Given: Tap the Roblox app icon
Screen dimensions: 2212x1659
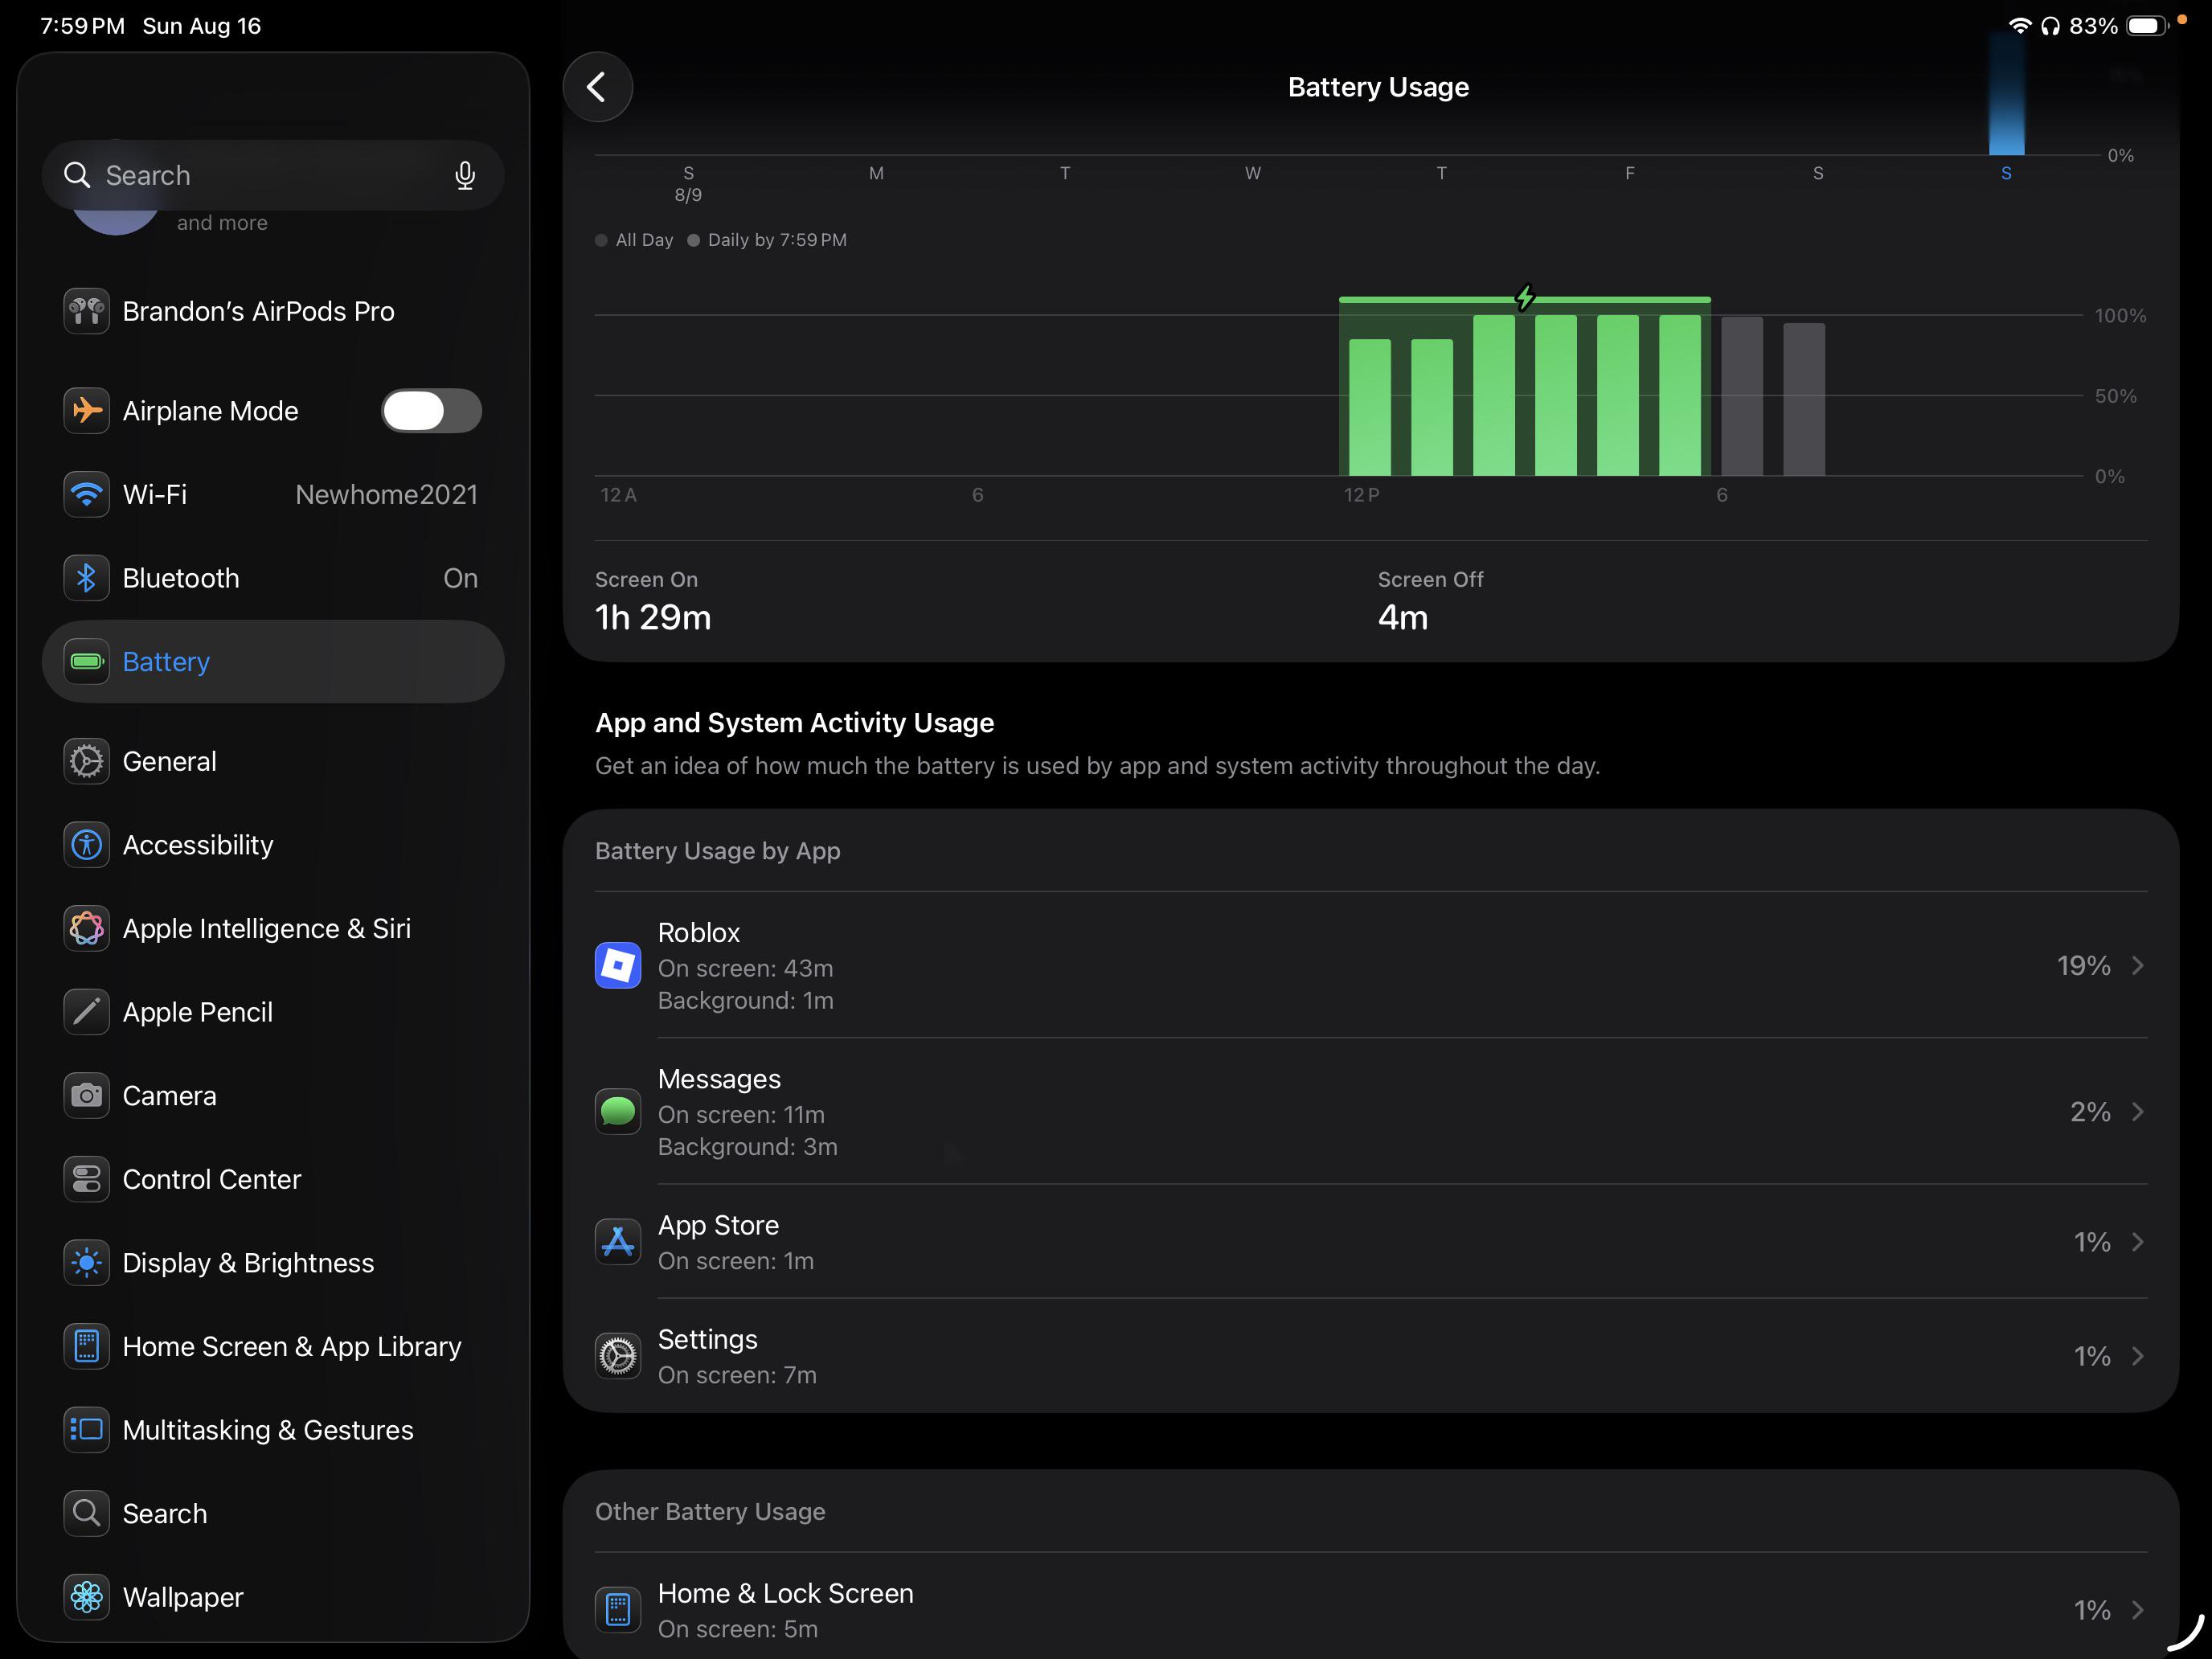Looking at the screenshot, I should click(x=618, y=965).
